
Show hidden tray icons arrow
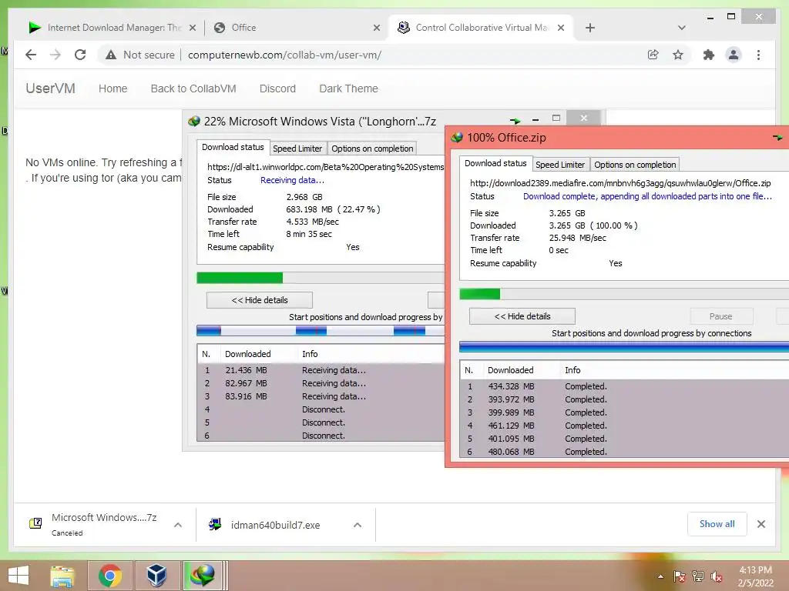point(660,576)
